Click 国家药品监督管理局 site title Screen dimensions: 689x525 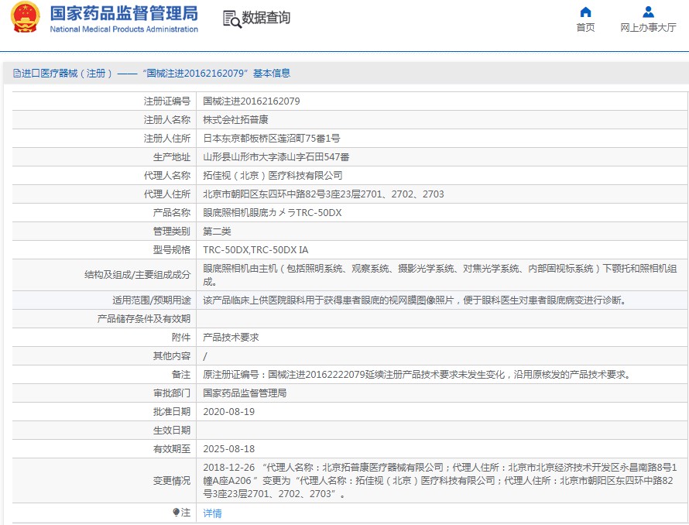pyautogui.click(x=124, y=13)
